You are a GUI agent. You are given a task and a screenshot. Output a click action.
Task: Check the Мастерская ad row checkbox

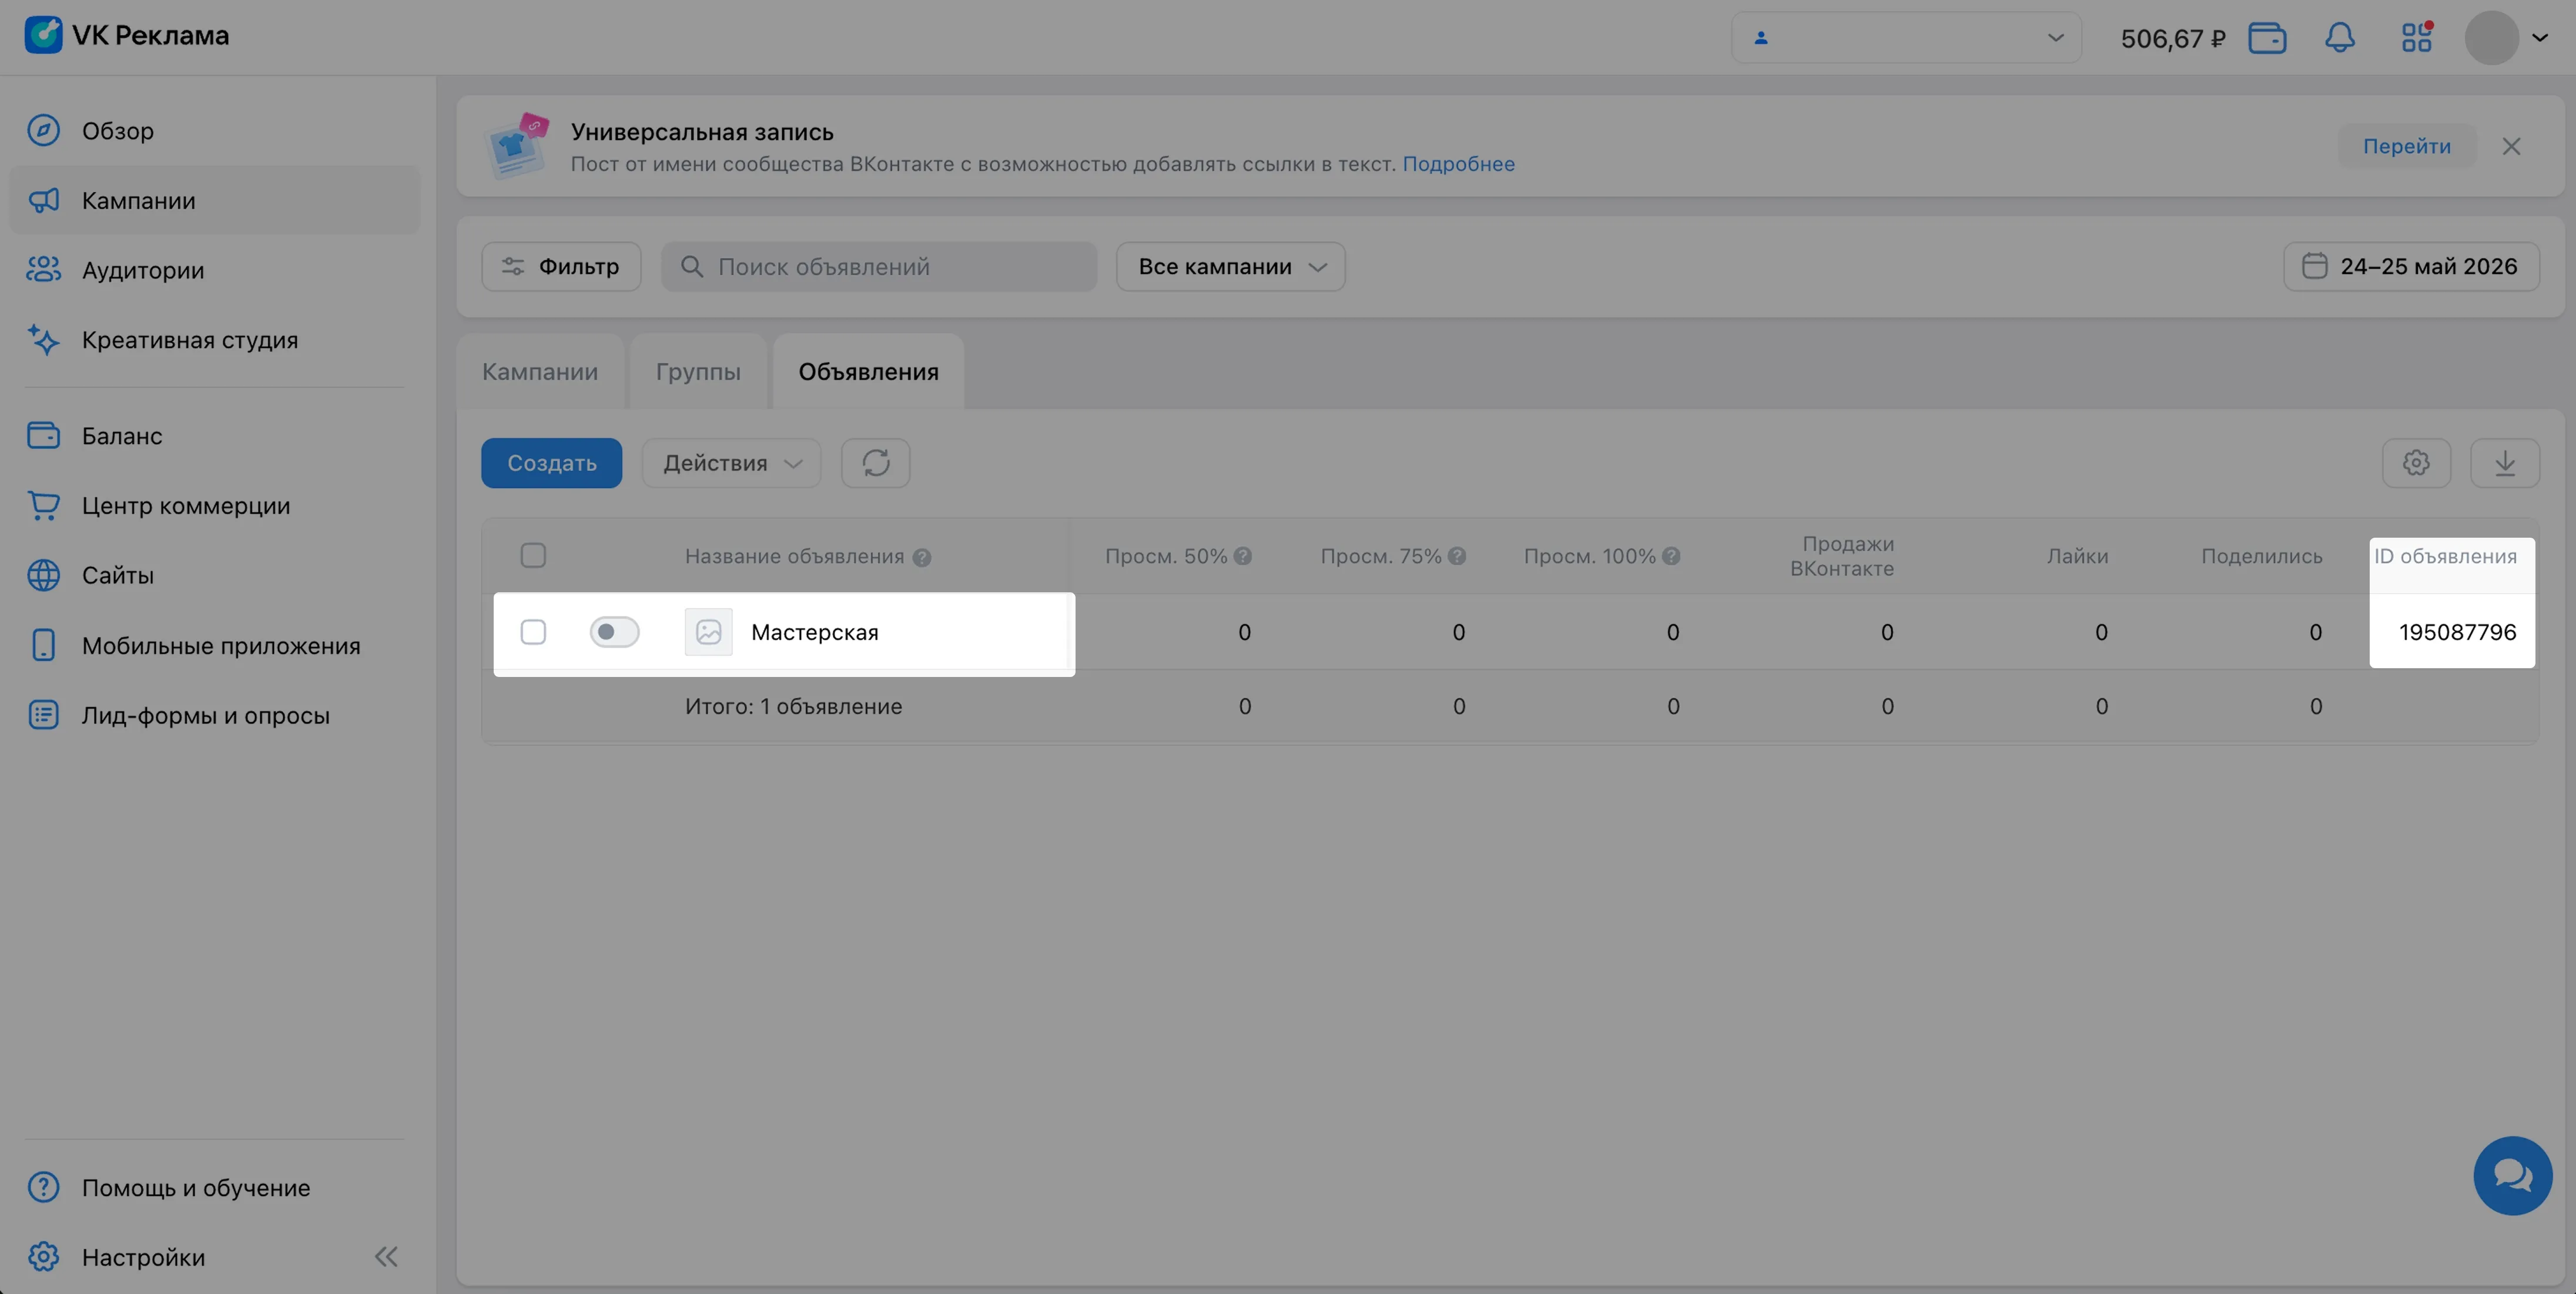coord(533,632)
